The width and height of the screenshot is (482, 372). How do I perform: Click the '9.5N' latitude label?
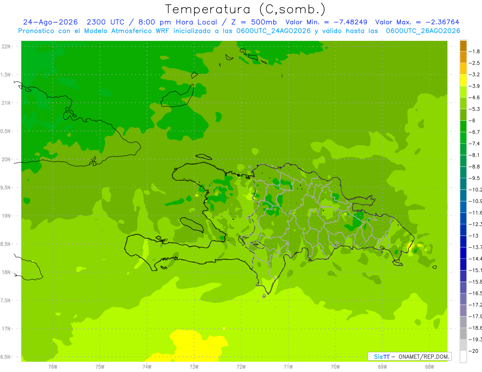click(x=6, y=188)
